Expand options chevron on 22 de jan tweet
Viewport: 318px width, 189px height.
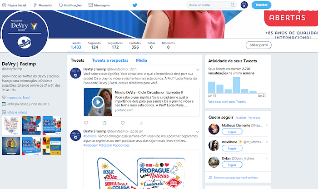click(x=198, y=132)
